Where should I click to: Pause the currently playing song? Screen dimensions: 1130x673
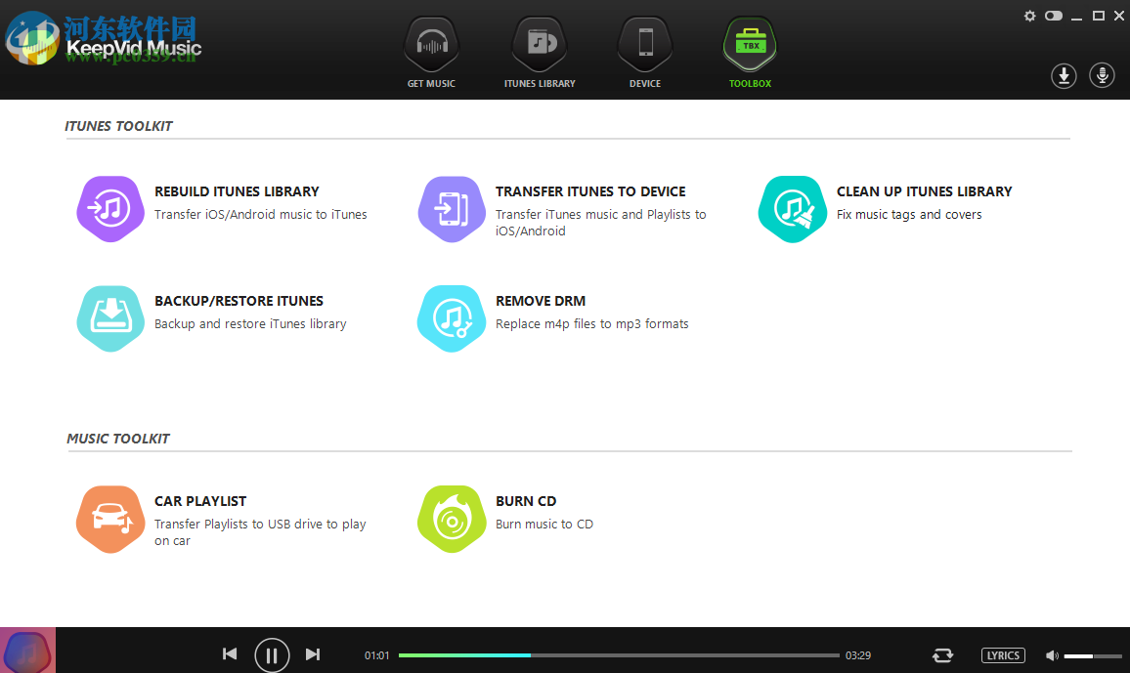click(272, 654)
